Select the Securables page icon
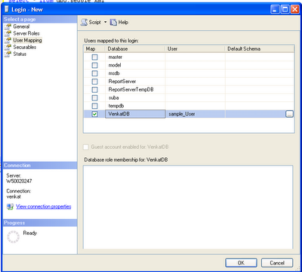The height and width of the screenshot is (272, 302). point(8,47)
